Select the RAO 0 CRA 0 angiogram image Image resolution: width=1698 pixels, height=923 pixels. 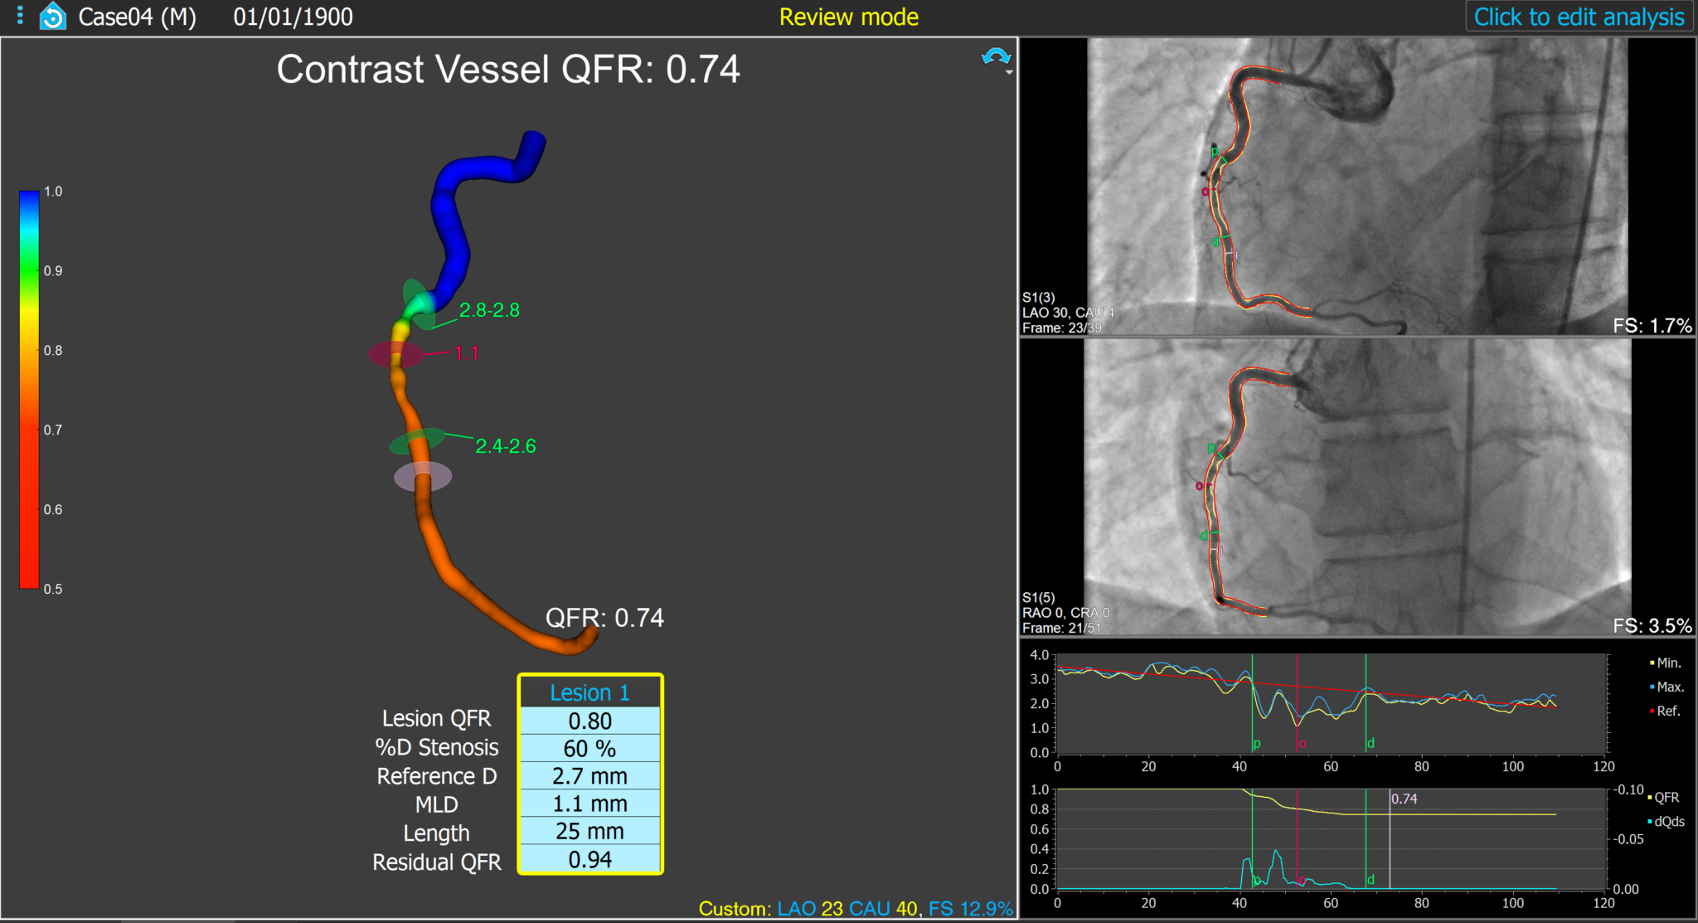[x=1356, y=488]
